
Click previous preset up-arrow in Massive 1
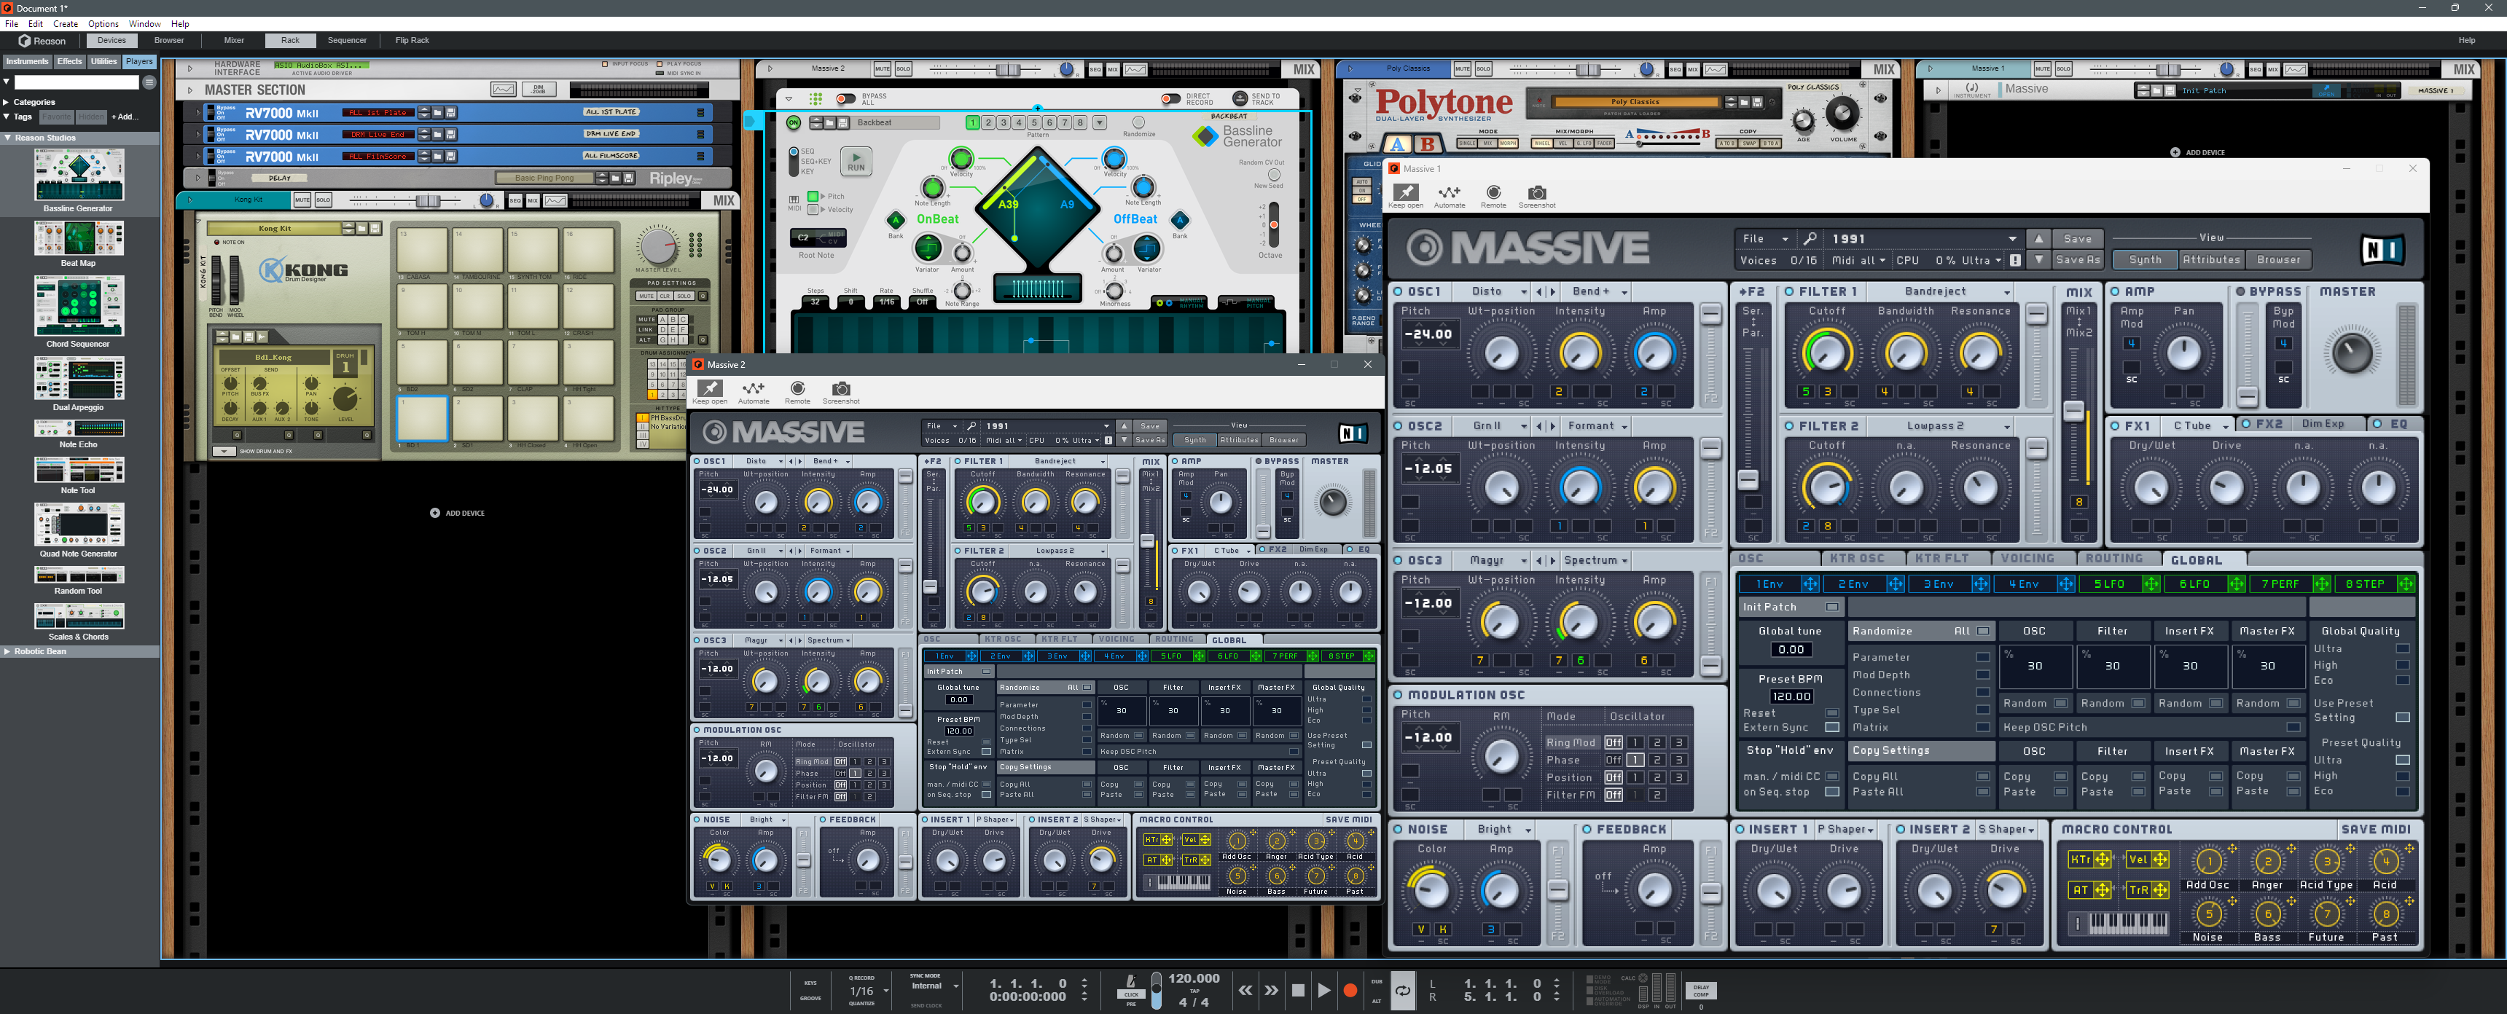click(2039, 238)
